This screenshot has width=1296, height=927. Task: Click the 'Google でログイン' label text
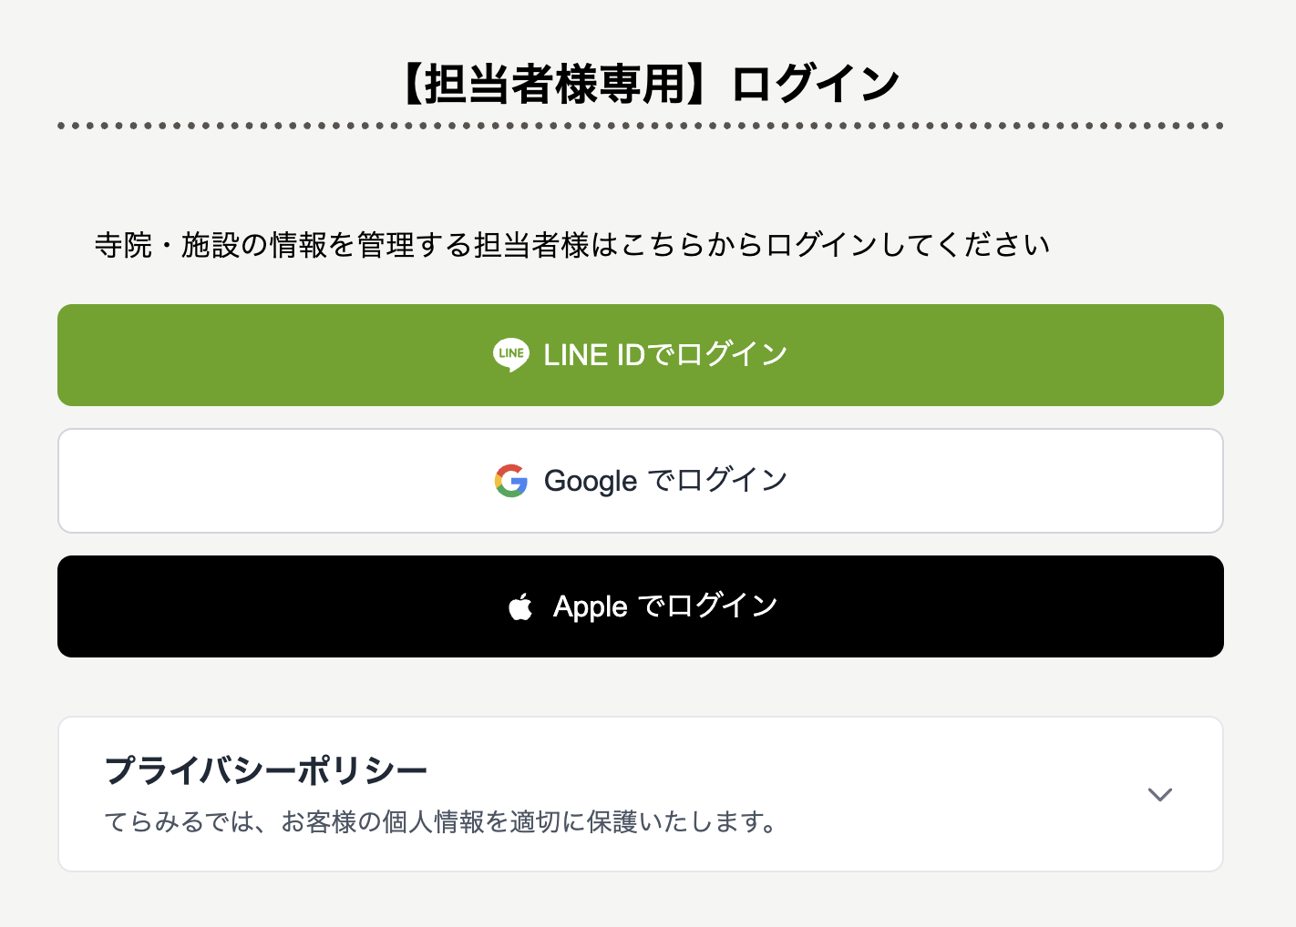pyautogui.click(x=666, y=481)
